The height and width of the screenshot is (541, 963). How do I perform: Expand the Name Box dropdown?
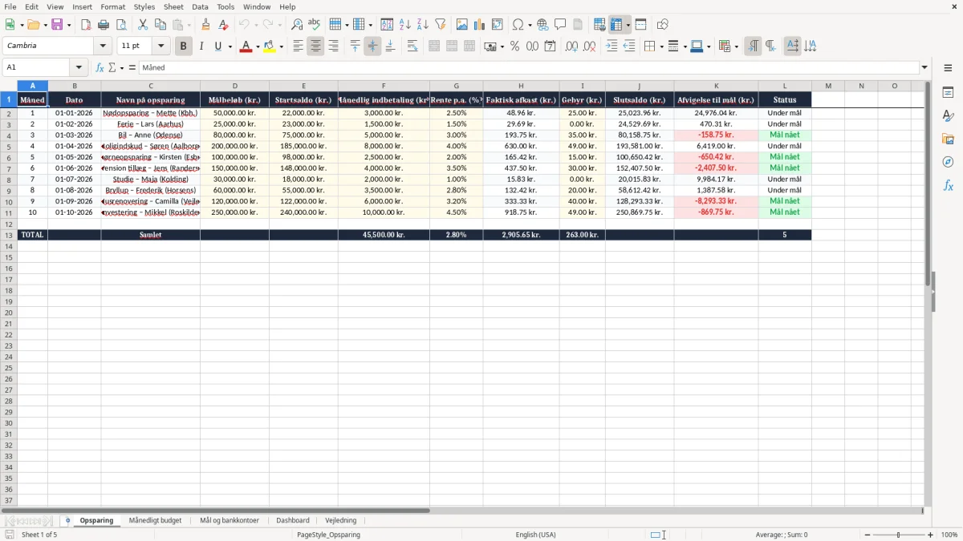(79, 67)
